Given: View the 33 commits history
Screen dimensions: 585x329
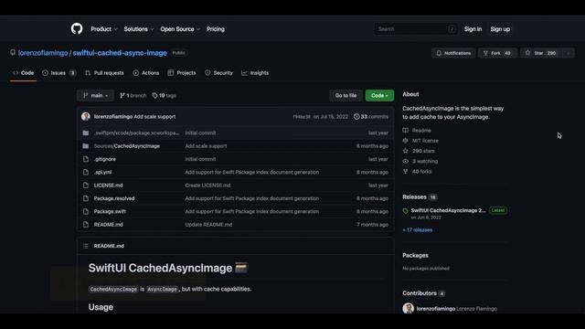Looking at the screenshot, I should pos(370,116).
